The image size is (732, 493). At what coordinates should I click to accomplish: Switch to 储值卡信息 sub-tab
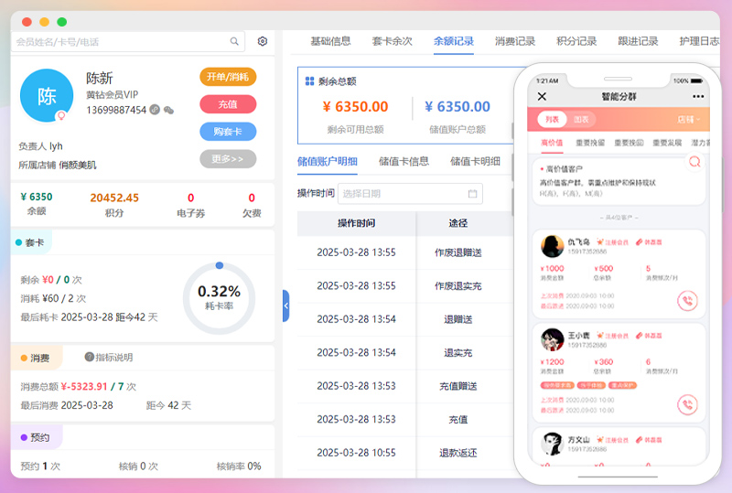(x=404, y=162)
